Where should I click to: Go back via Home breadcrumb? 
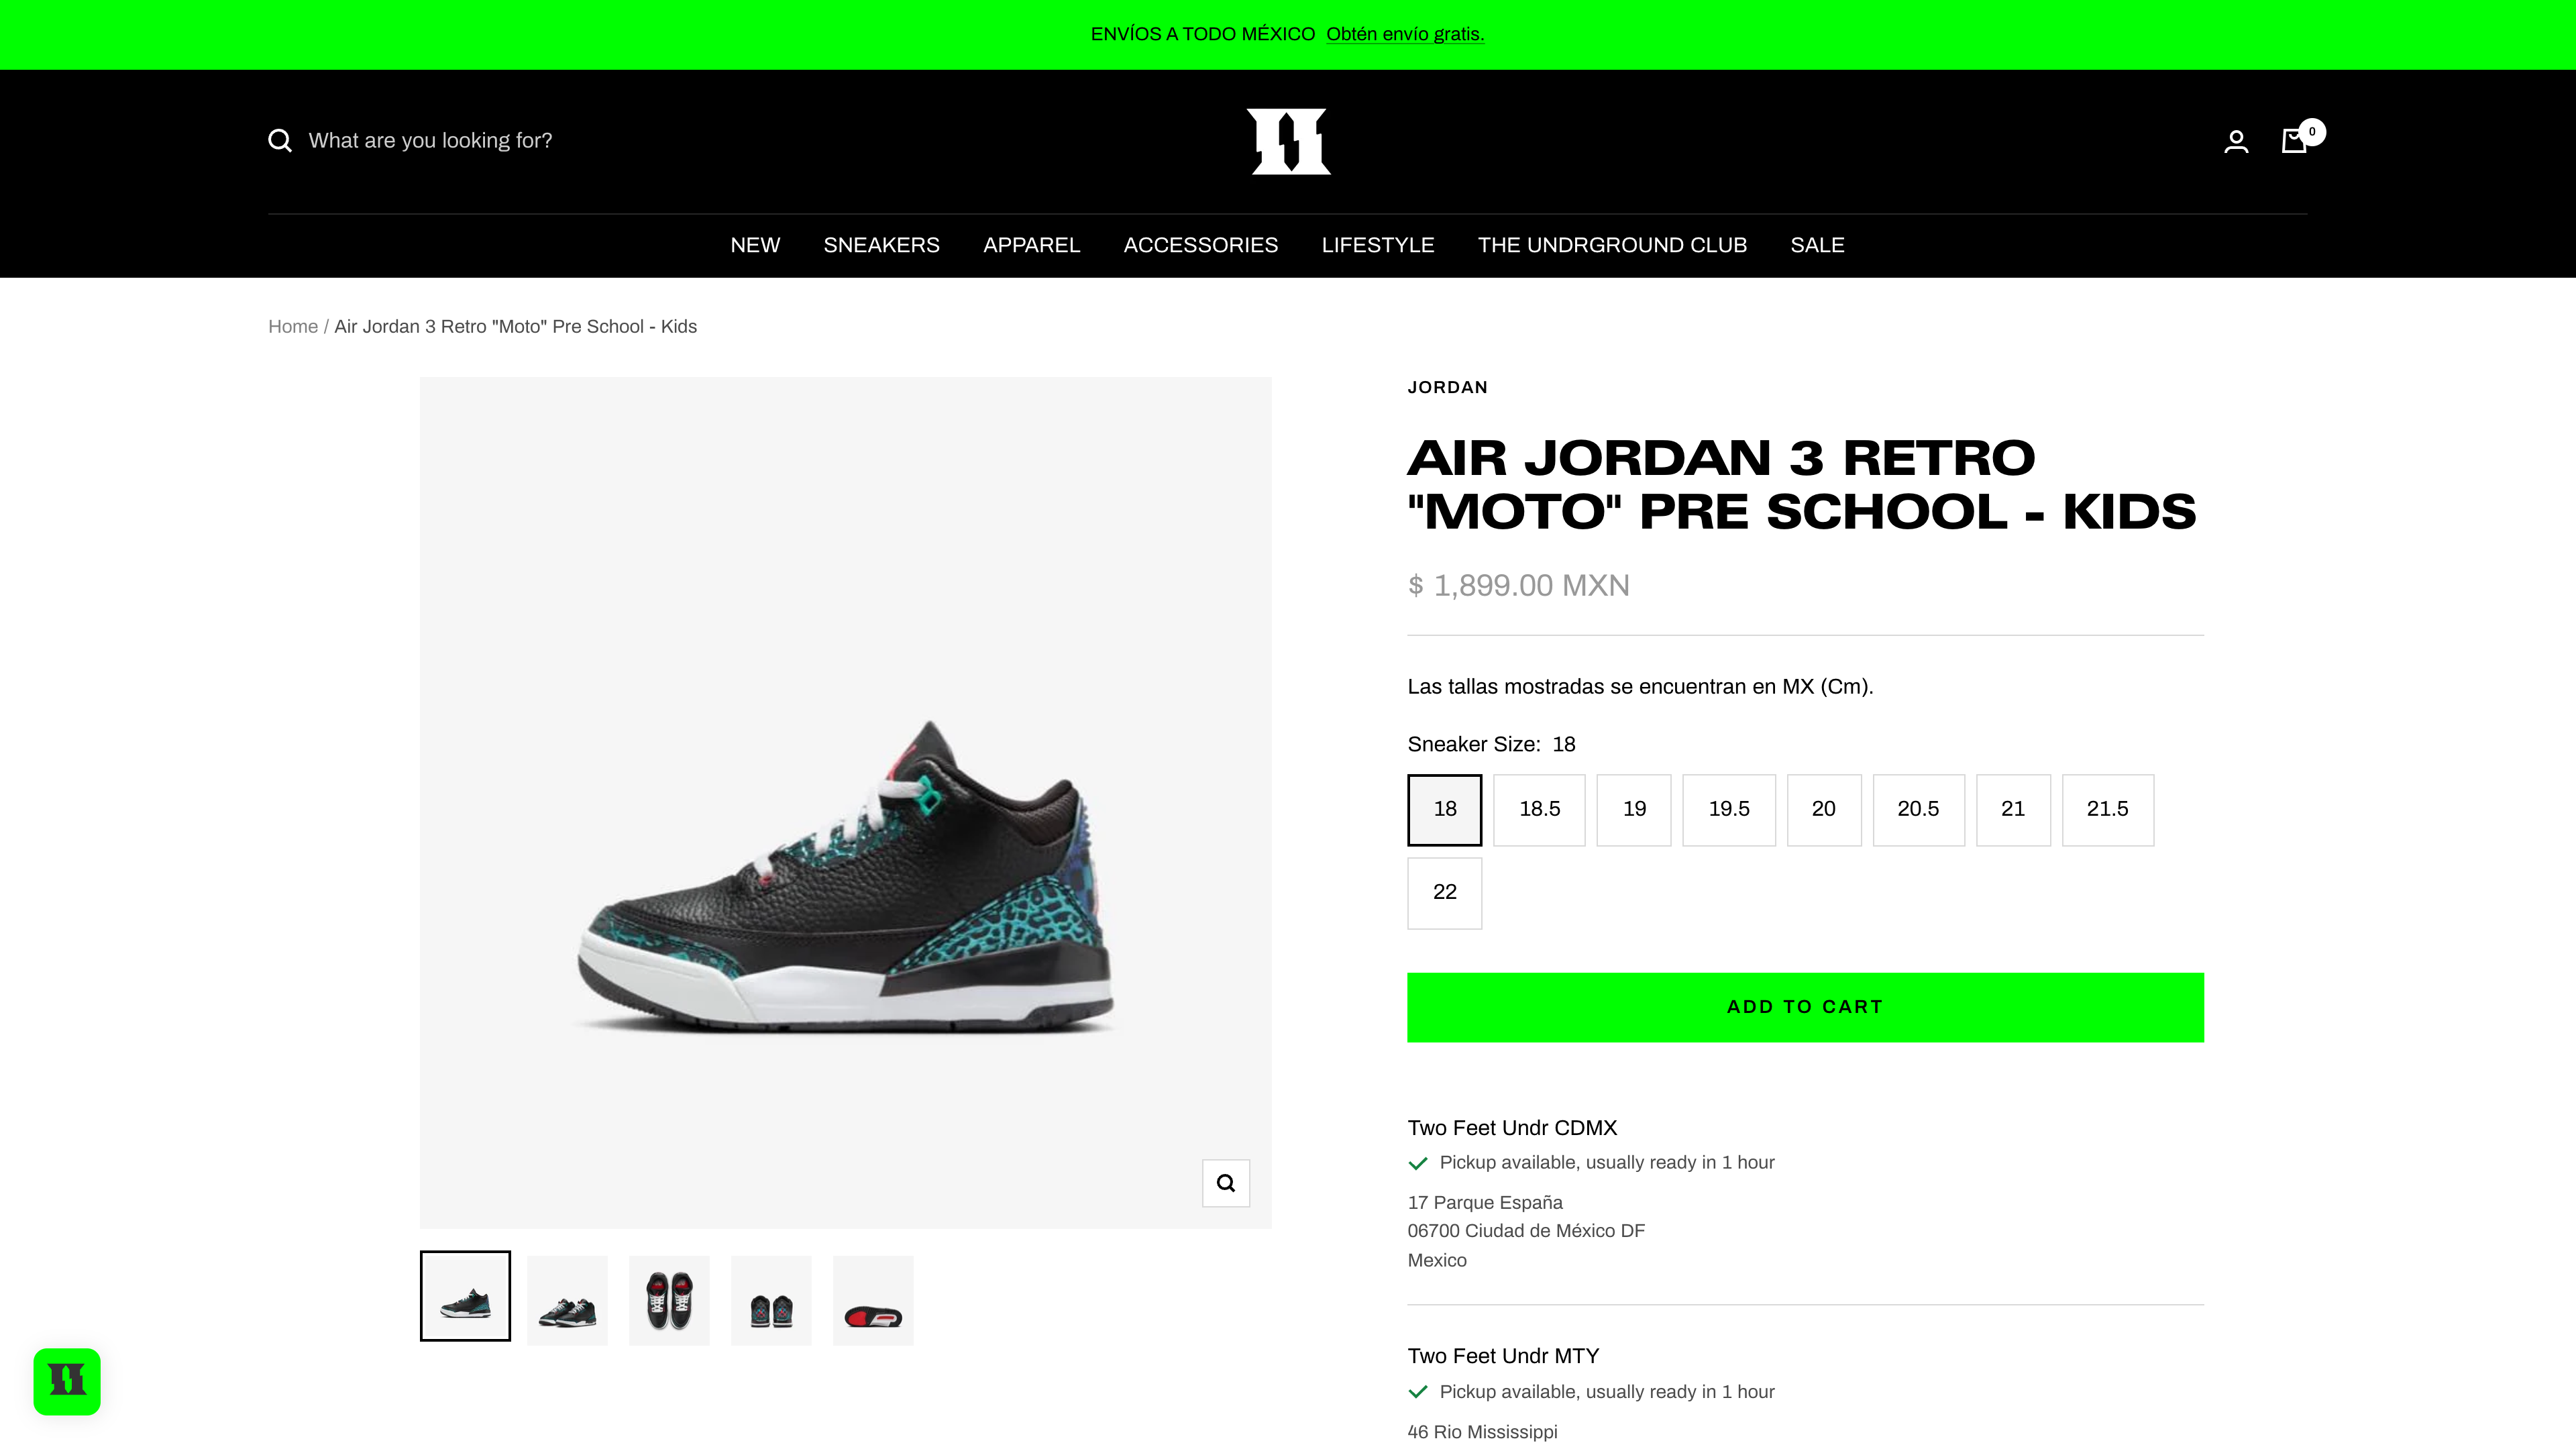click(x=292, y=327)
